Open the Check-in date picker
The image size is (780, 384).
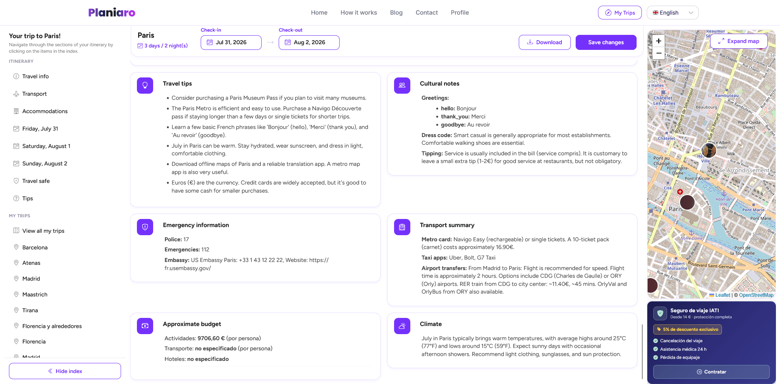point(231,42)
